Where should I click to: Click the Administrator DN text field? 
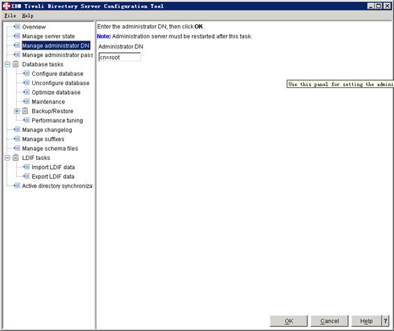(120, 57)
